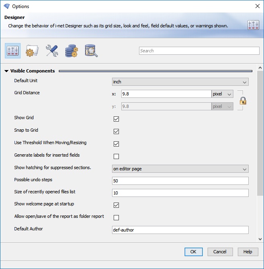Open the wrench and screwdriver tools category
Viewport: 264px width, 269px height.
point(52,51)
